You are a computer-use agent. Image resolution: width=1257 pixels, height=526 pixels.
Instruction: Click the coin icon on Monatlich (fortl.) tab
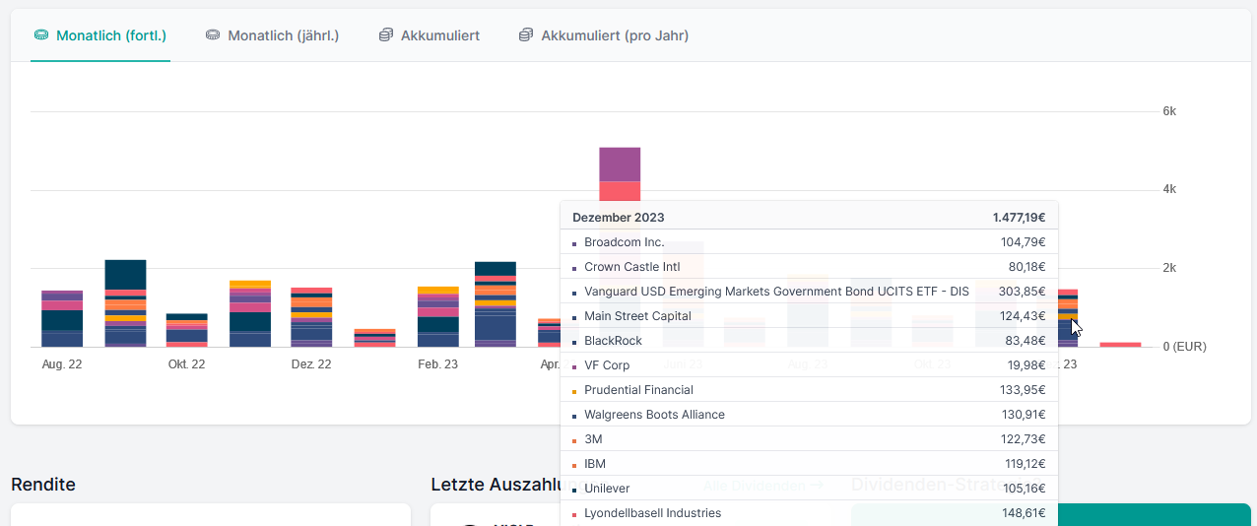[x=41, y=35]
